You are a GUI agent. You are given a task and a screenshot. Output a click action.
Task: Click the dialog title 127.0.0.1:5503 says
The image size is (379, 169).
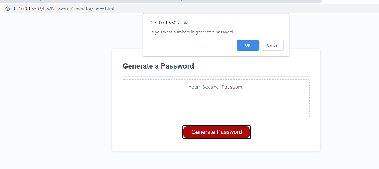coord(169,23)
